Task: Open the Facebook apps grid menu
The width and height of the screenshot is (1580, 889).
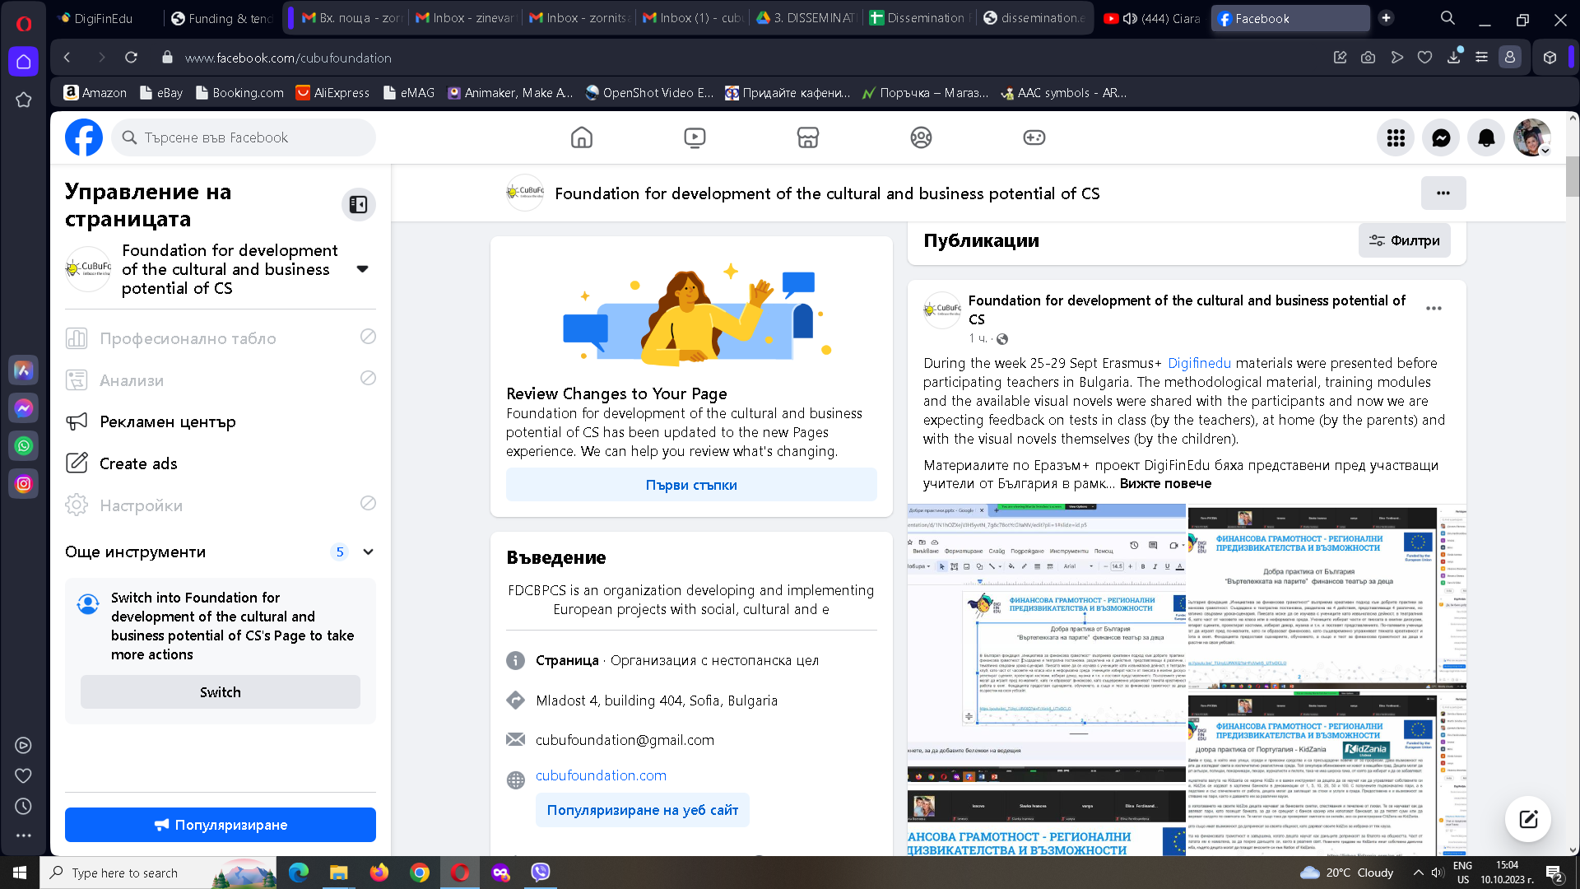Action: 1396,137
